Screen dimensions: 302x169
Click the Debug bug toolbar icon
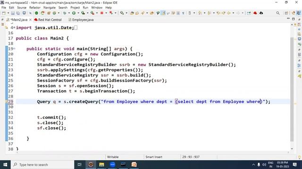pyautogui.click(x=65, y=13)
